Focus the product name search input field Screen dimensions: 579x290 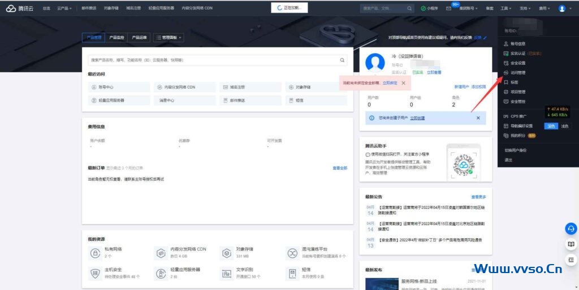212,60
